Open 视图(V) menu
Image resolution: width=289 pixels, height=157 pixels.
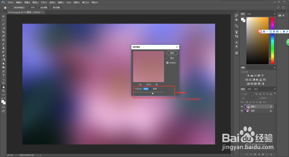pos(77,2)
